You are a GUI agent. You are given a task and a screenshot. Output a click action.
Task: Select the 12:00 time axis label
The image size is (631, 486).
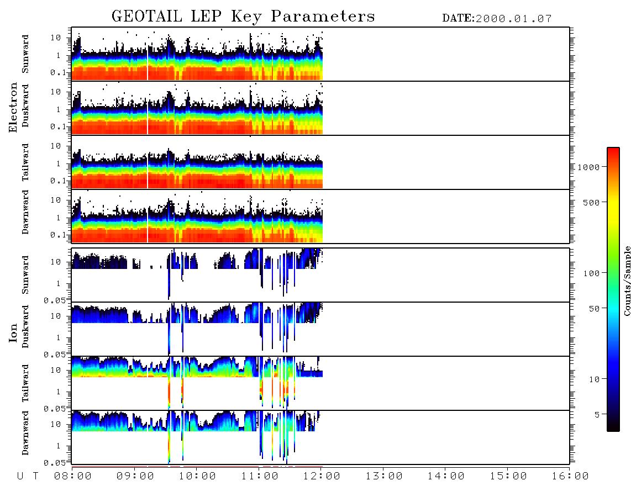pyautogui.click(x=322, y=476)
